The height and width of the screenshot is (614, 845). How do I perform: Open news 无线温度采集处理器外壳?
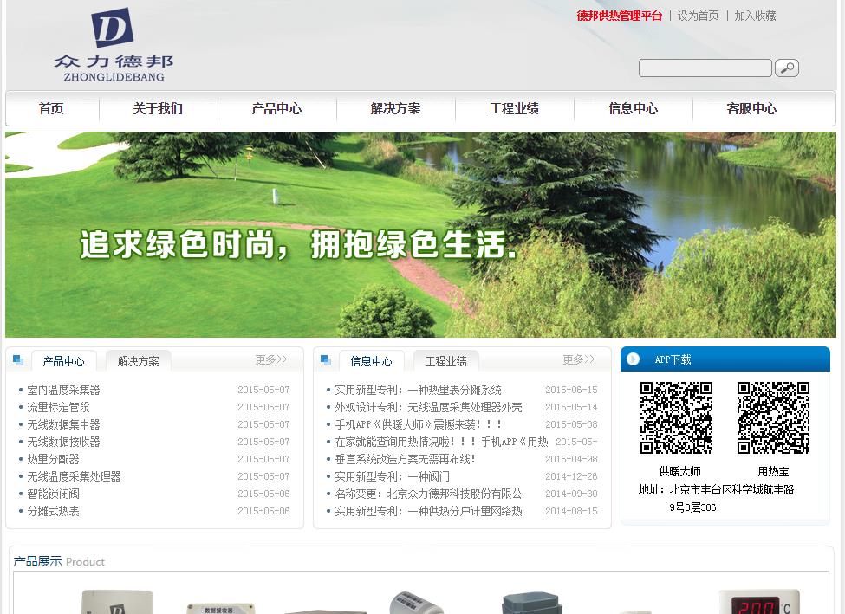coord(428,407)
